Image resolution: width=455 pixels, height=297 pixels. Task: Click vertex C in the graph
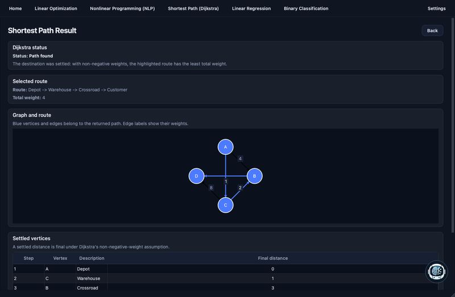[225, 205]
